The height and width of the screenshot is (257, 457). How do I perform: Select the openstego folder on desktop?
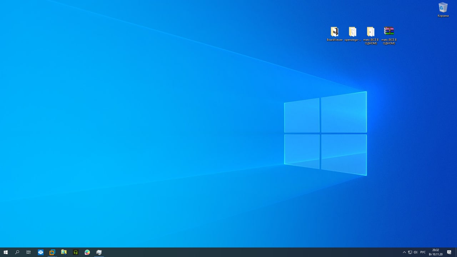click(352, 34)
